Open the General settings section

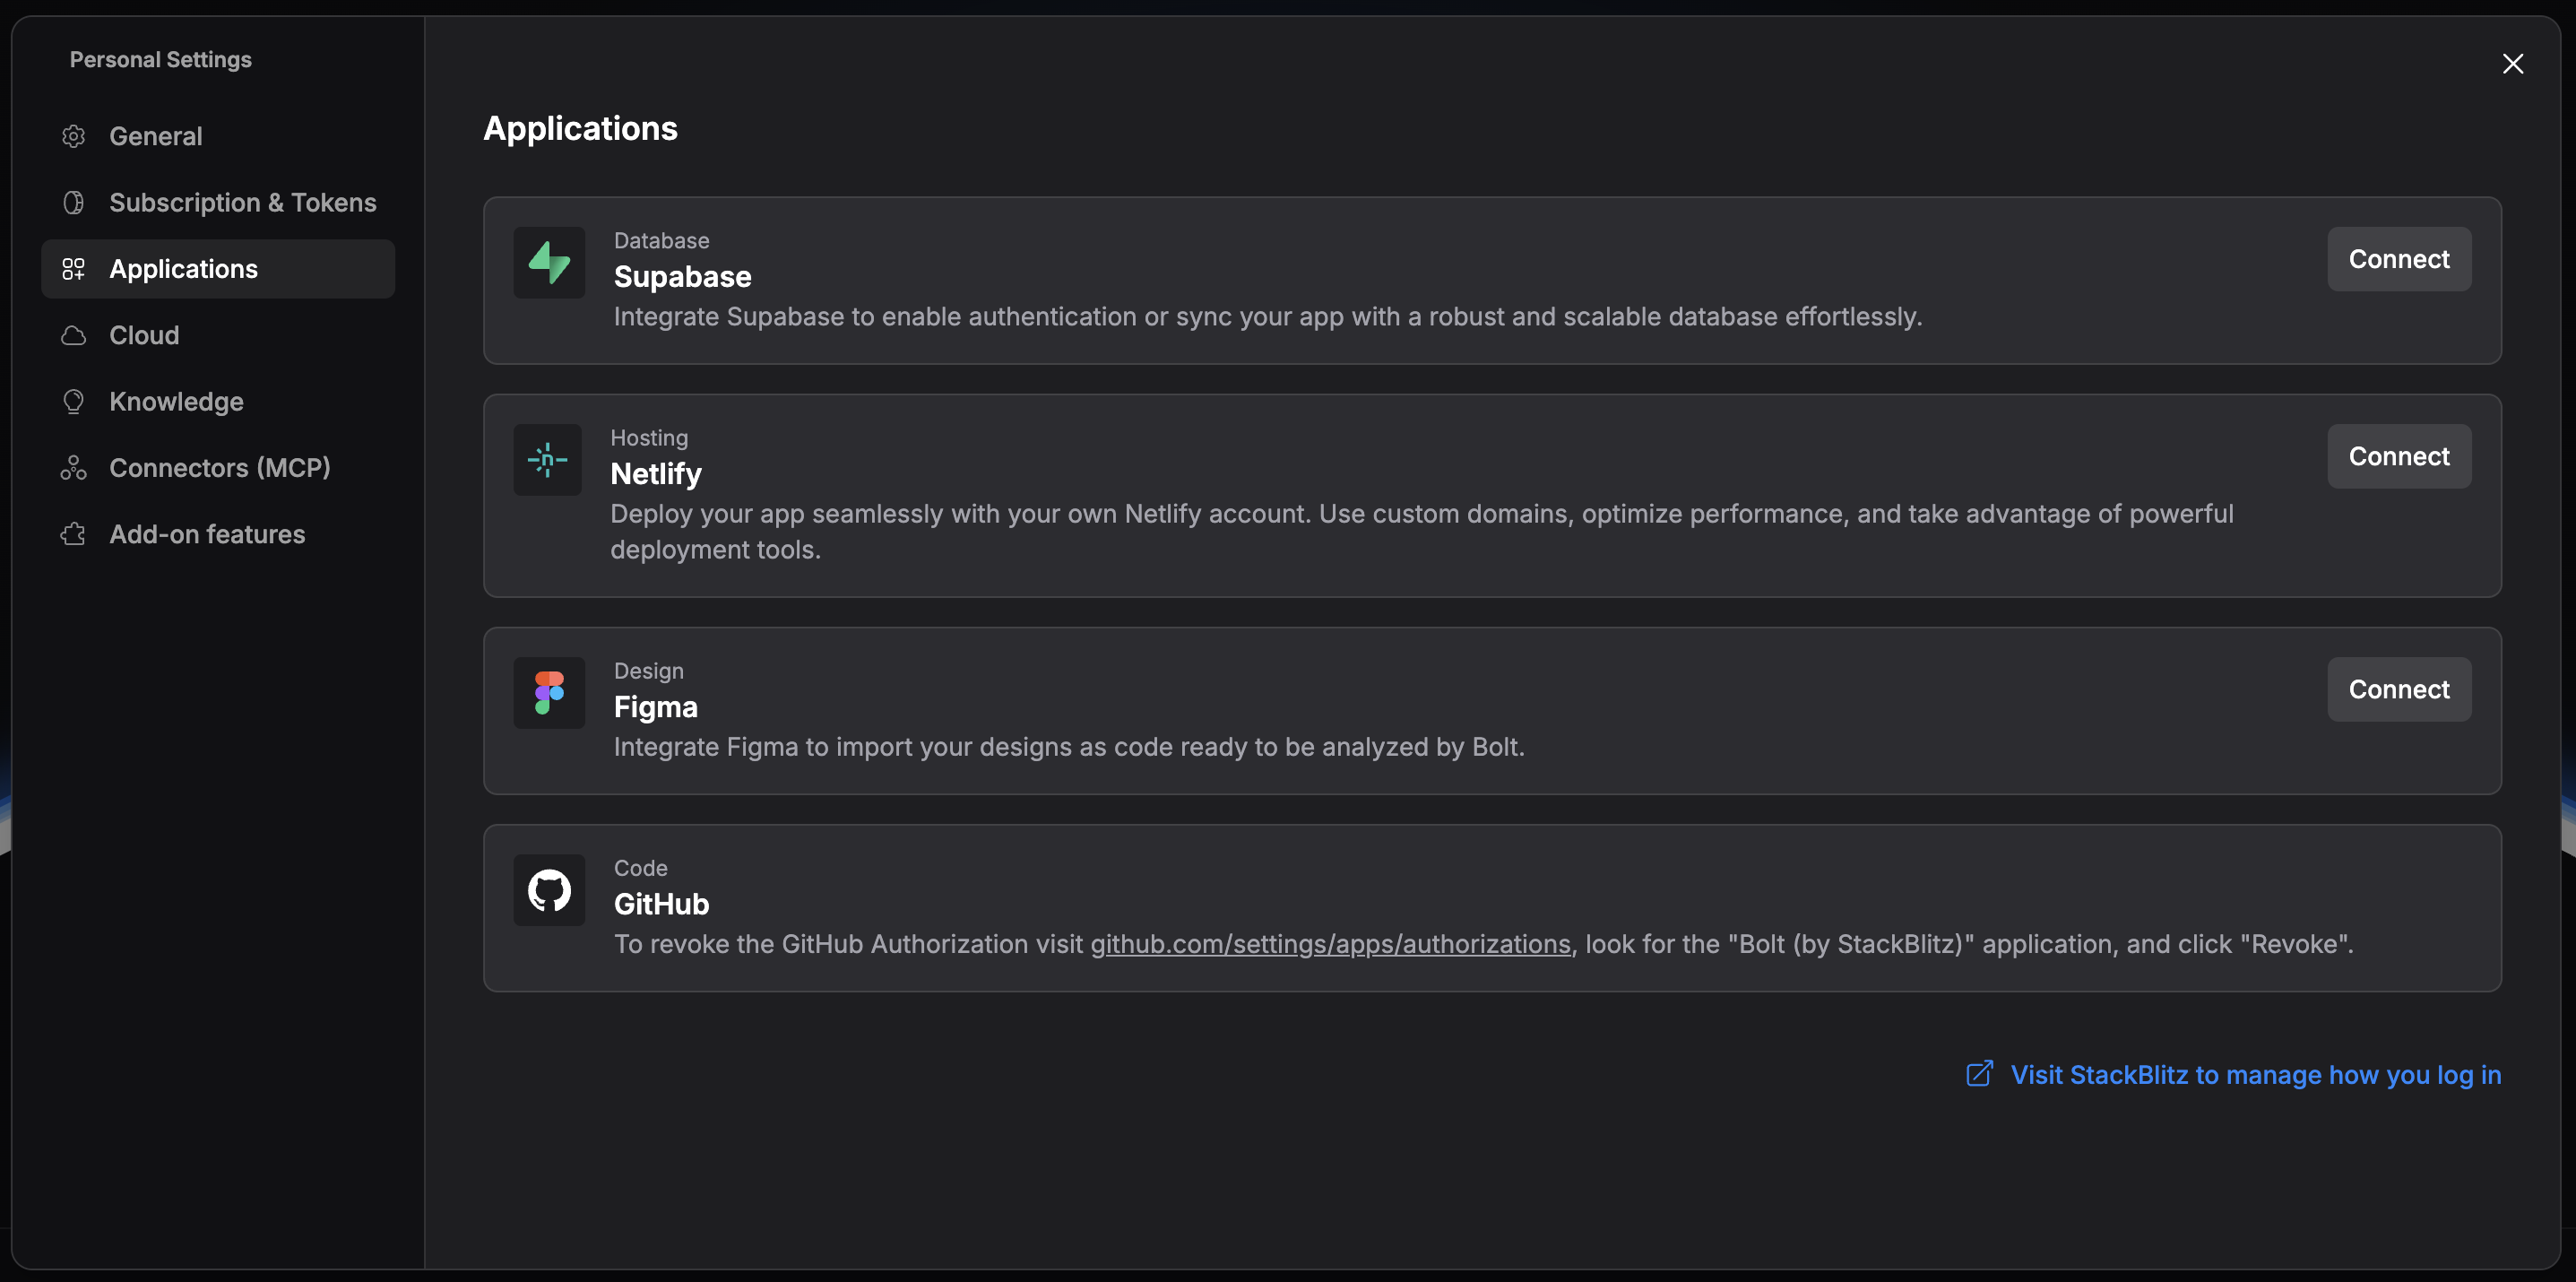tap(155, 136)
